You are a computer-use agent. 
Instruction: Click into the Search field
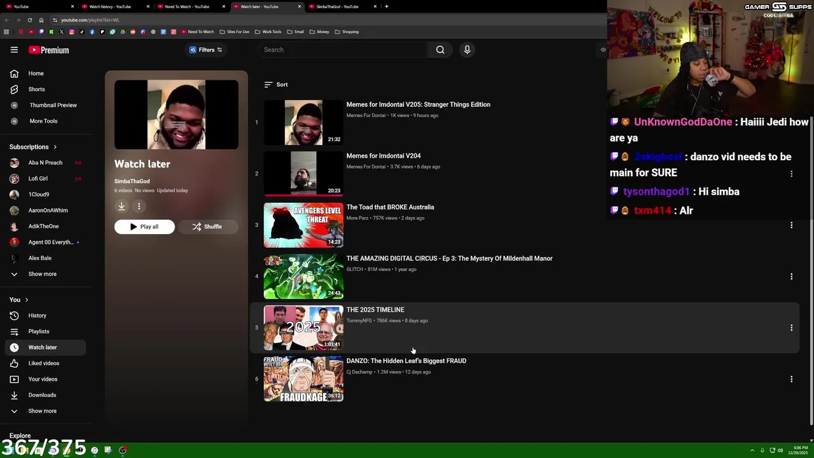coord(343,50)
